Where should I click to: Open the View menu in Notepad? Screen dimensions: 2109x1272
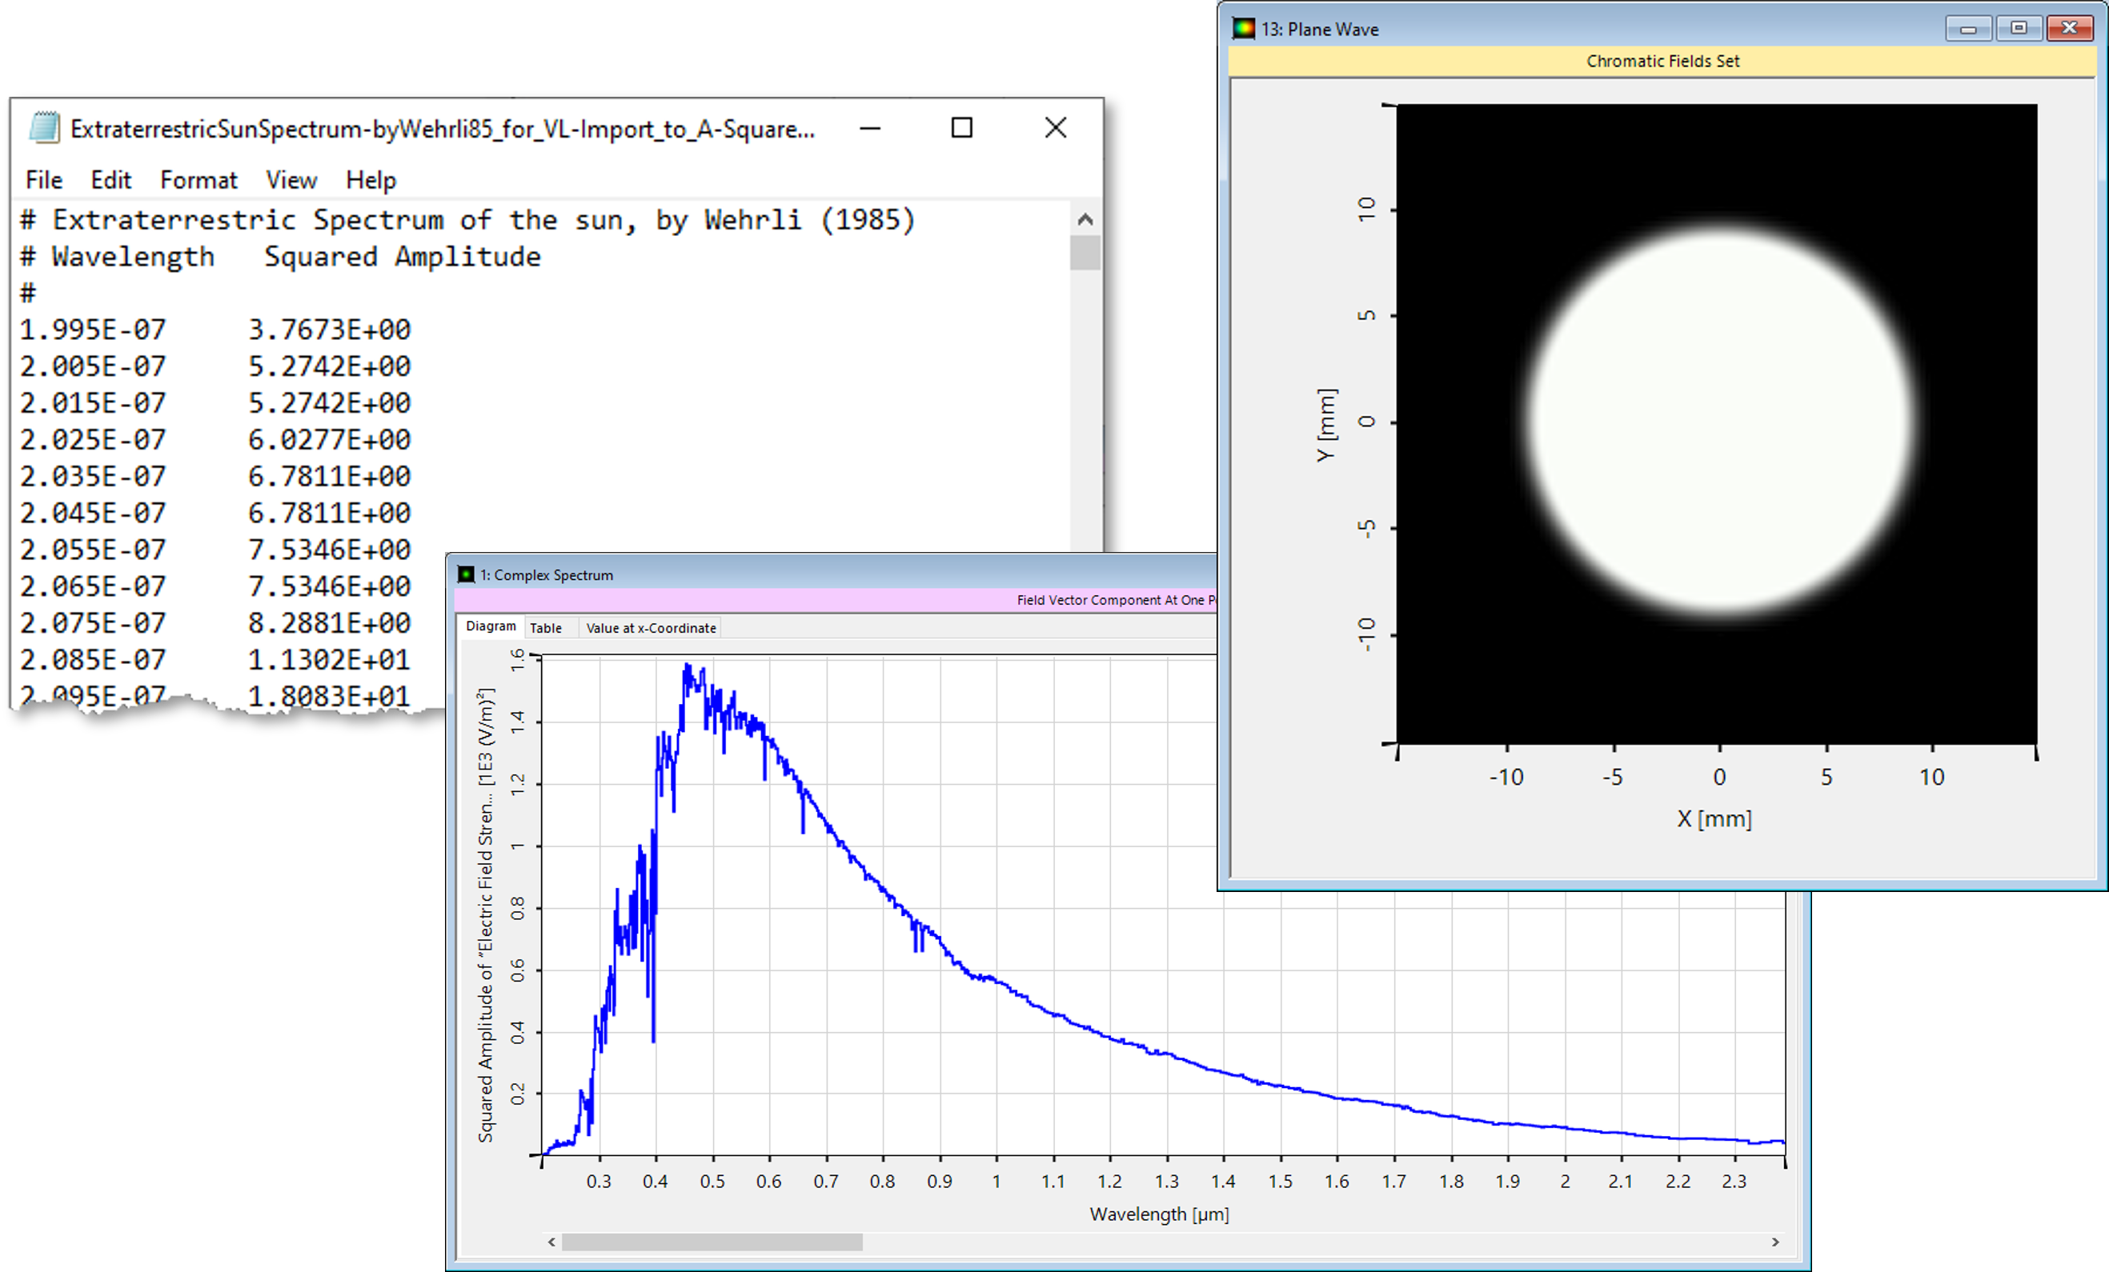[x=291, y=180]
